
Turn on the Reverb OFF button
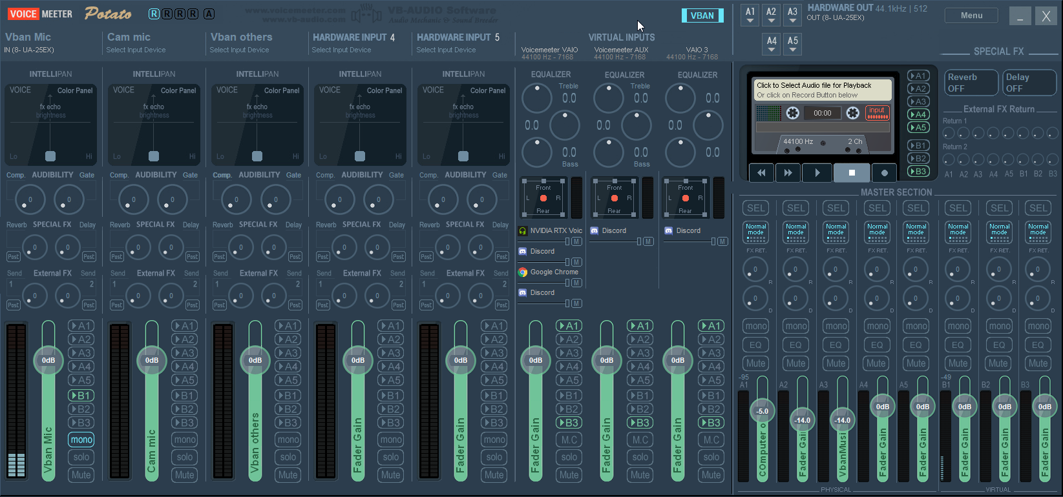coord(971,83)
